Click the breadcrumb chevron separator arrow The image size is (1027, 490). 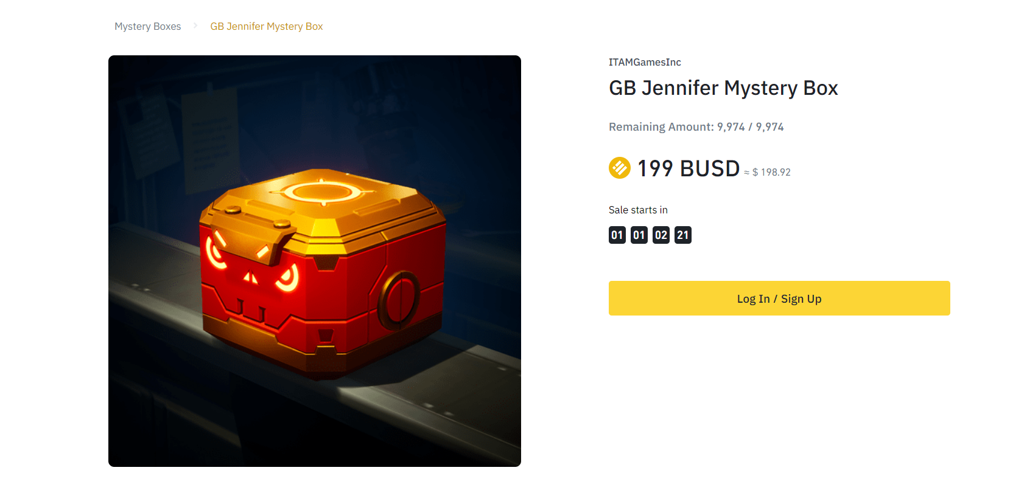[x=195, y=26]
